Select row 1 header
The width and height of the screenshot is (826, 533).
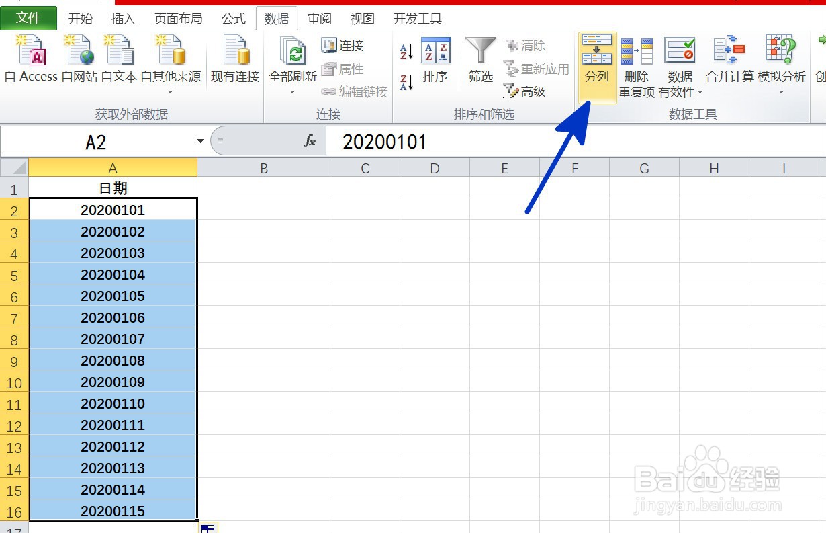(x=14, y=189)
